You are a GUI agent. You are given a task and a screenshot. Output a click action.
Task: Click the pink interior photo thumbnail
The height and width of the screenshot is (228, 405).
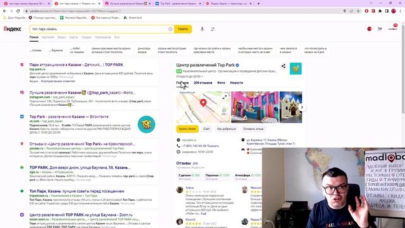tap(254, 107)
